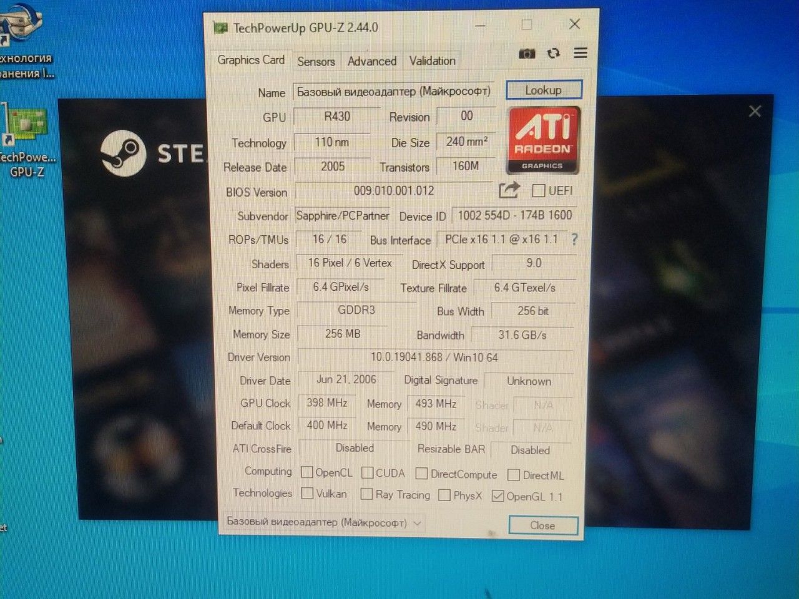Click the GPU field showing R430
This screenshot has height=599, width=799.
337,116
